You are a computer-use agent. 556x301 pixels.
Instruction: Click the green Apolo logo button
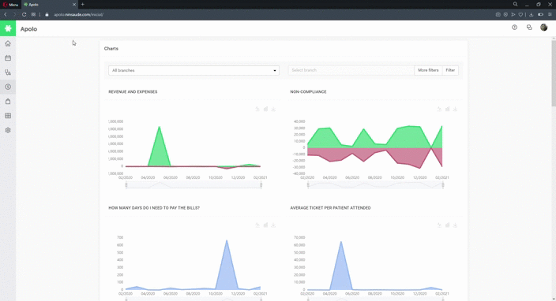click(x=8, y=28)
